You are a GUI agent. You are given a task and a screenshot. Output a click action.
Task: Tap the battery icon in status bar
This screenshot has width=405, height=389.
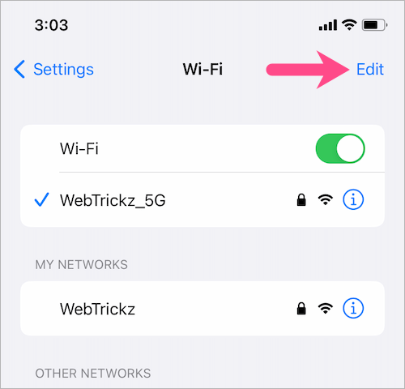[x=375, y=25]
